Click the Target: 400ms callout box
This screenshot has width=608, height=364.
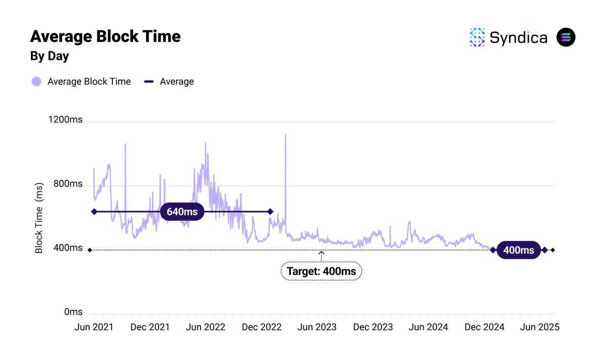click(321, 271)
